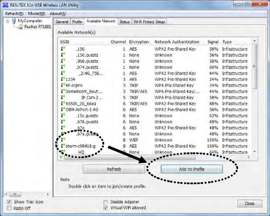270x216 pixels.
Task: Sort networks by the Channel column header
Action: (118, 42)
